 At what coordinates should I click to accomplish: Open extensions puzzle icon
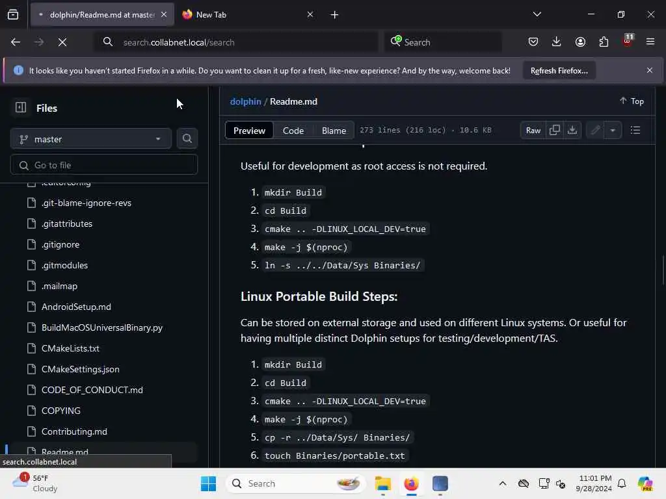[604, 42]
